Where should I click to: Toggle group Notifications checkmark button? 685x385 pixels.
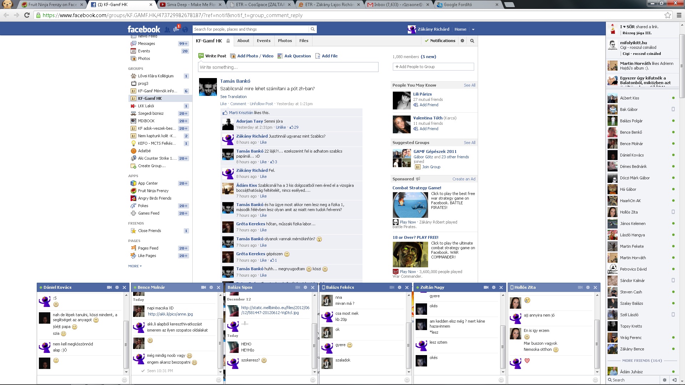coord(440,41)
